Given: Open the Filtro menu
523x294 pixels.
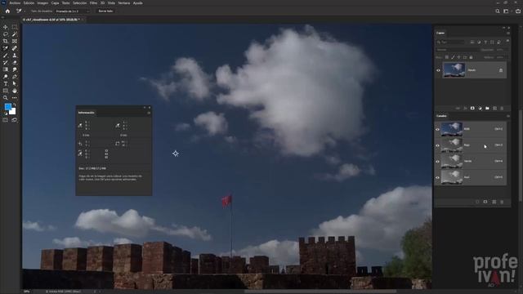Looking at the screenshot, I should click(93, 3).
